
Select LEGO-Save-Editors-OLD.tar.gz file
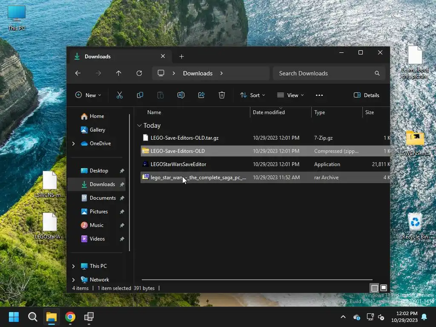click(x=265, y=138)
